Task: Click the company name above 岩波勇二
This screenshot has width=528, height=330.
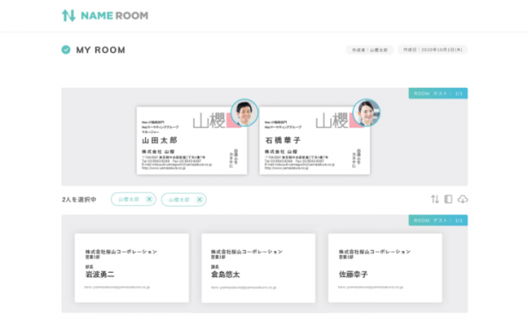Action: [x=121, y=252]
